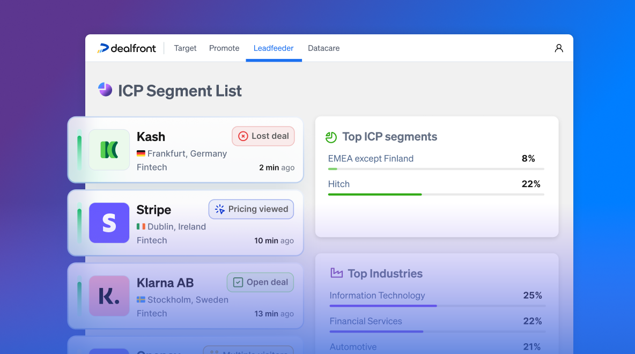Switch to the Leadfeeder tab
Viewport: 635px width, 354px height.
point(274,48)
